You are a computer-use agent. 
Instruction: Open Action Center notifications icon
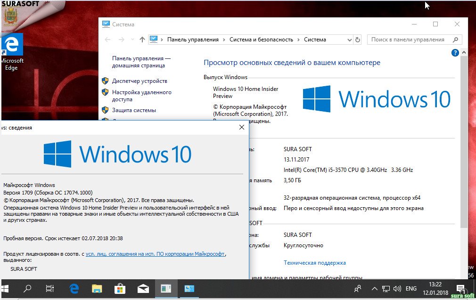pos(461,289)
